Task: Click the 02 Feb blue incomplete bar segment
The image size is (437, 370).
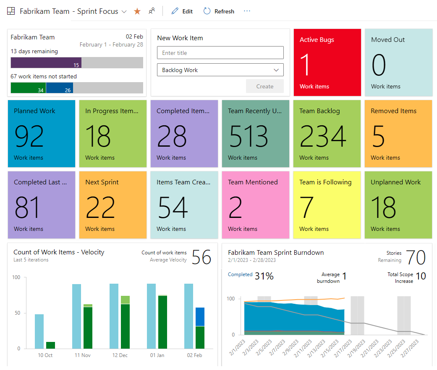Action: click(x=200, y=317)
